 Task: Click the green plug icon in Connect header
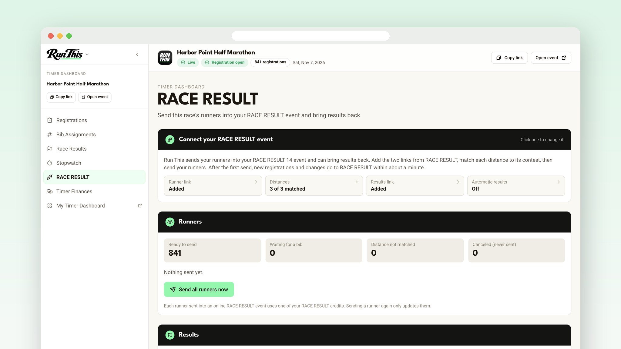(x=170, y=140)
